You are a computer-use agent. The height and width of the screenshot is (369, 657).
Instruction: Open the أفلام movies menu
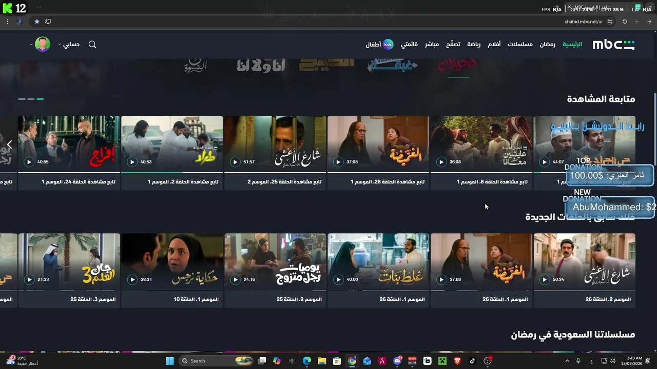pyautogui.click(x=494, y=45)
